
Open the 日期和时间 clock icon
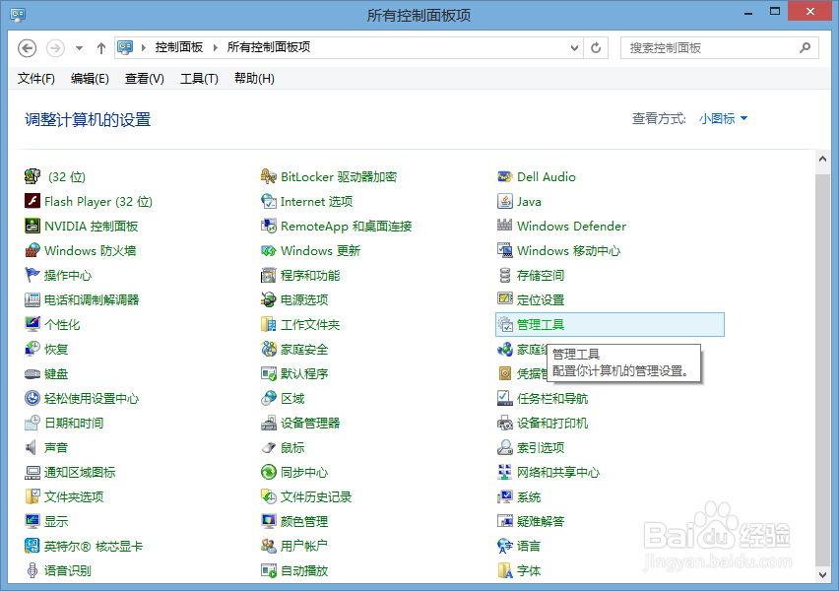point(32,423)
